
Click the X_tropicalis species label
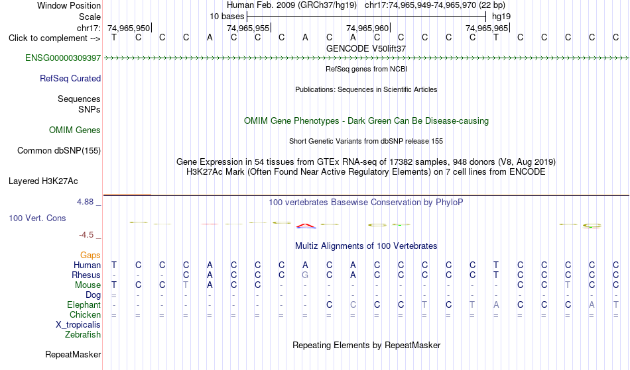click(x=78, y=325)
